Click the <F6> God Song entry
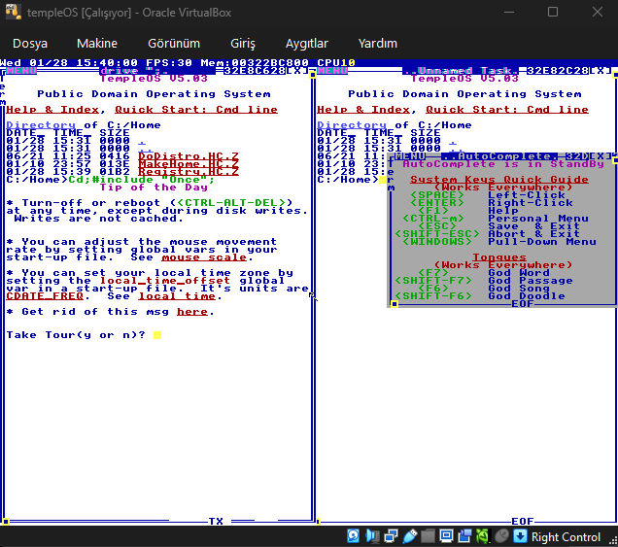The width and height of the screenshot is (618, 547). [x=433, y=289]
